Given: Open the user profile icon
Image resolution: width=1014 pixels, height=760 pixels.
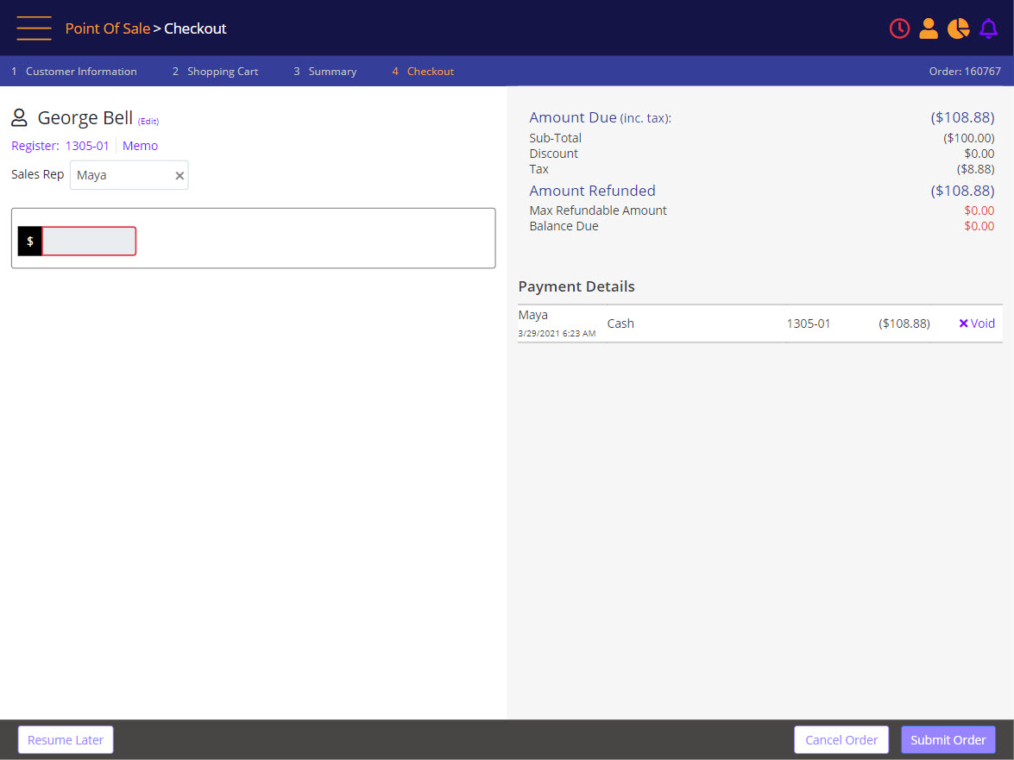Looking at the screenshot, I should click(929, 28).
